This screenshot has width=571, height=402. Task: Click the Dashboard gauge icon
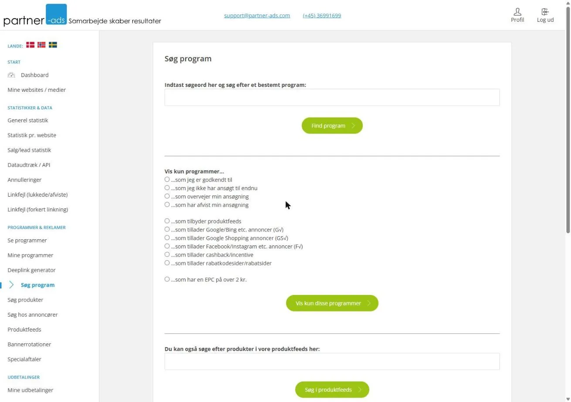[x=12, y=75]
